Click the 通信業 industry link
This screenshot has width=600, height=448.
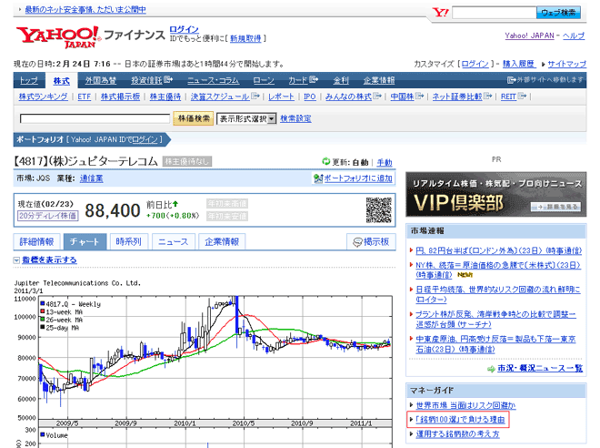tap(91, 178)
